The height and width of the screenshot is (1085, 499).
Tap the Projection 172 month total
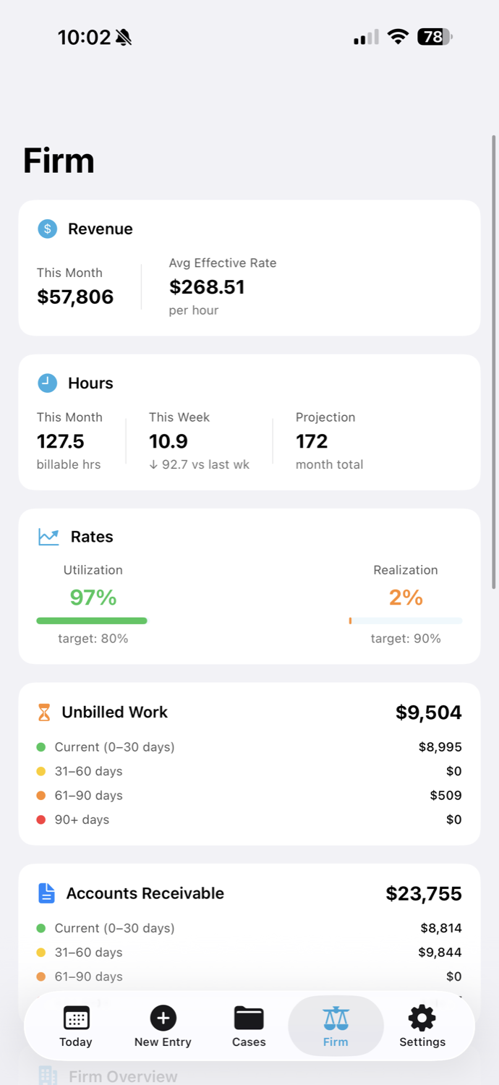point(312,441)
